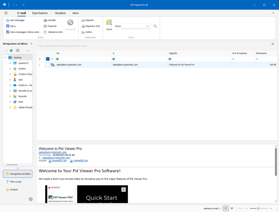Select Navigazione ad albero bottom button

click(x=18, y=174)
